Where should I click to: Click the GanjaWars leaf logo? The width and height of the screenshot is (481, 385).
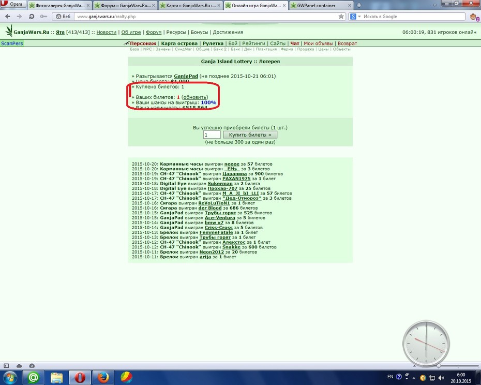pos(9,31)
